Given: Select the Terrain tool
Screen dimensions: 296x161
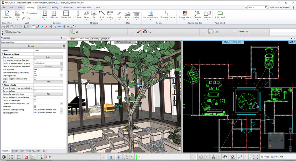Looking at the screenshot, I should click(x=197, y=14).
